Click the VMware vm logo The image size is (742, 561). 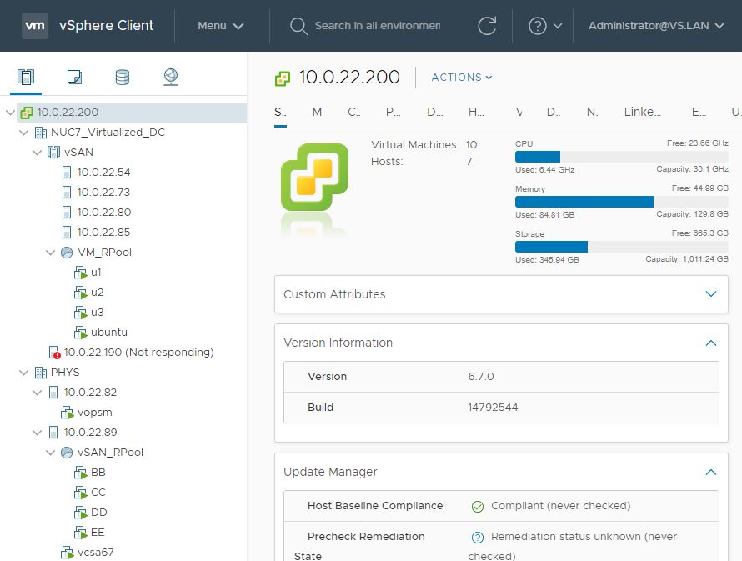(x=35, y=26)
